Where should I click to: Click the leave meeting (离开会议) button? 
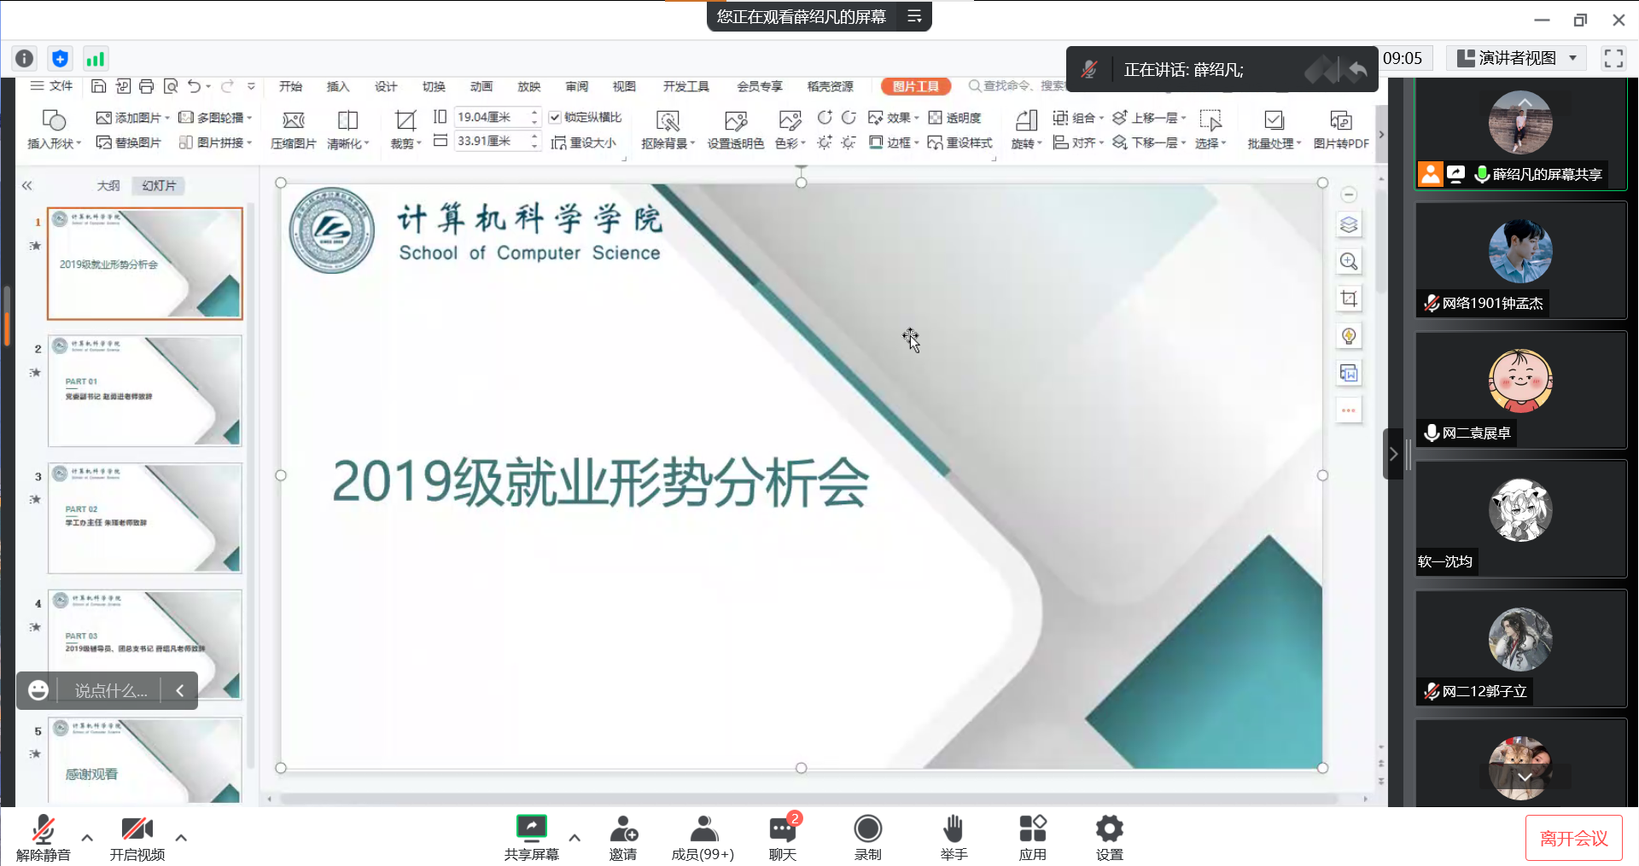coord(1573,838)
